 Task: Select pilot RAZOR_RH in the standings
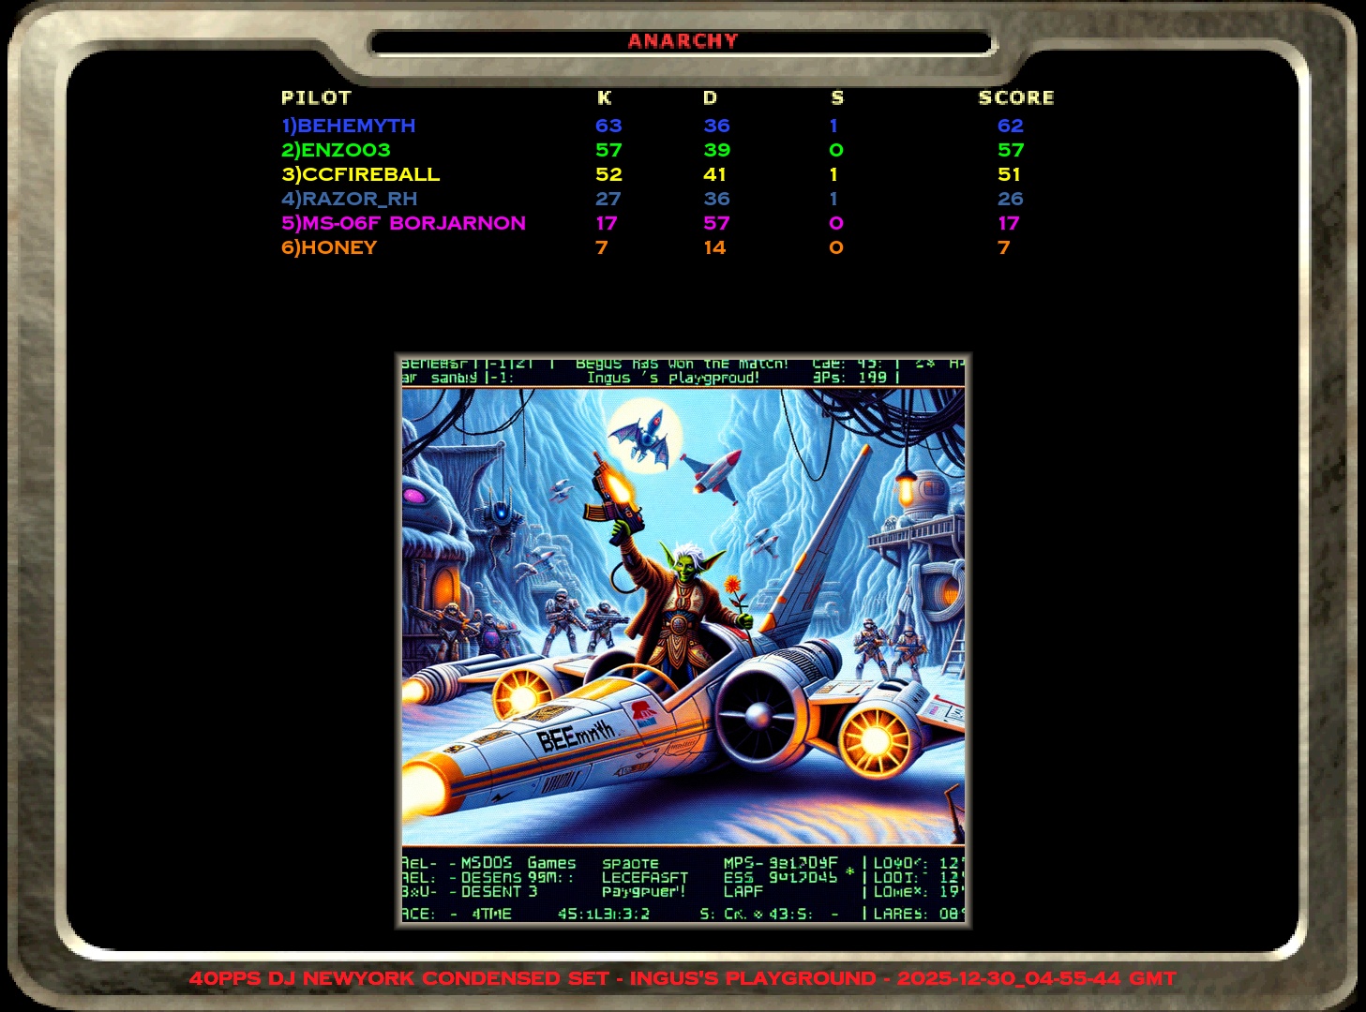[x=349, y=198]
